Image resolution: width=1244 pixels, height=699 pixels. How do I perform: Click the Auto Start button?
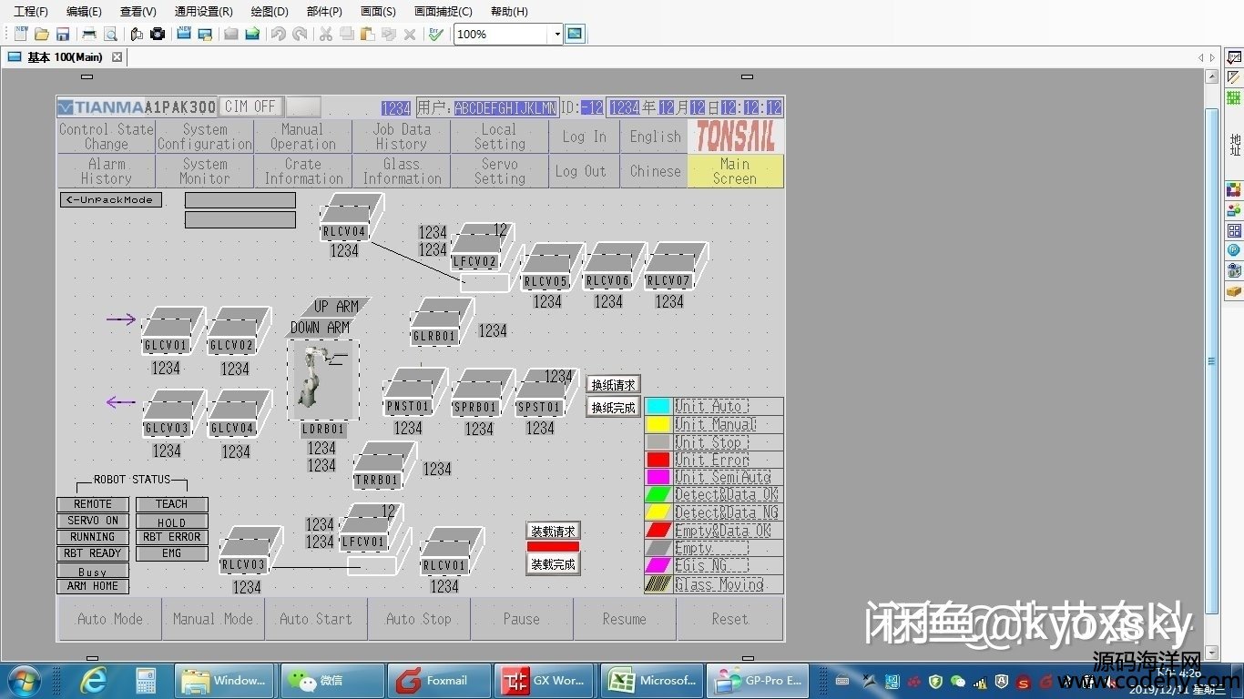pos(315,619)
